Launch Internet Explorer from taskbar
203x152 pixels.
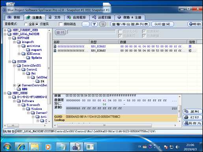click(x=21, y=147)
